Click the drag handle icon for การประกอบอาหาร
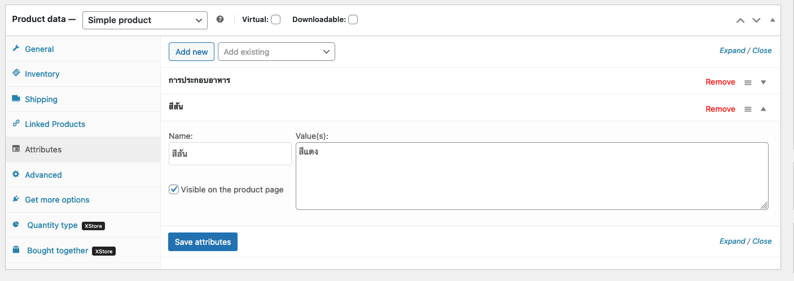The image size is (794, 281). [748, 82]
